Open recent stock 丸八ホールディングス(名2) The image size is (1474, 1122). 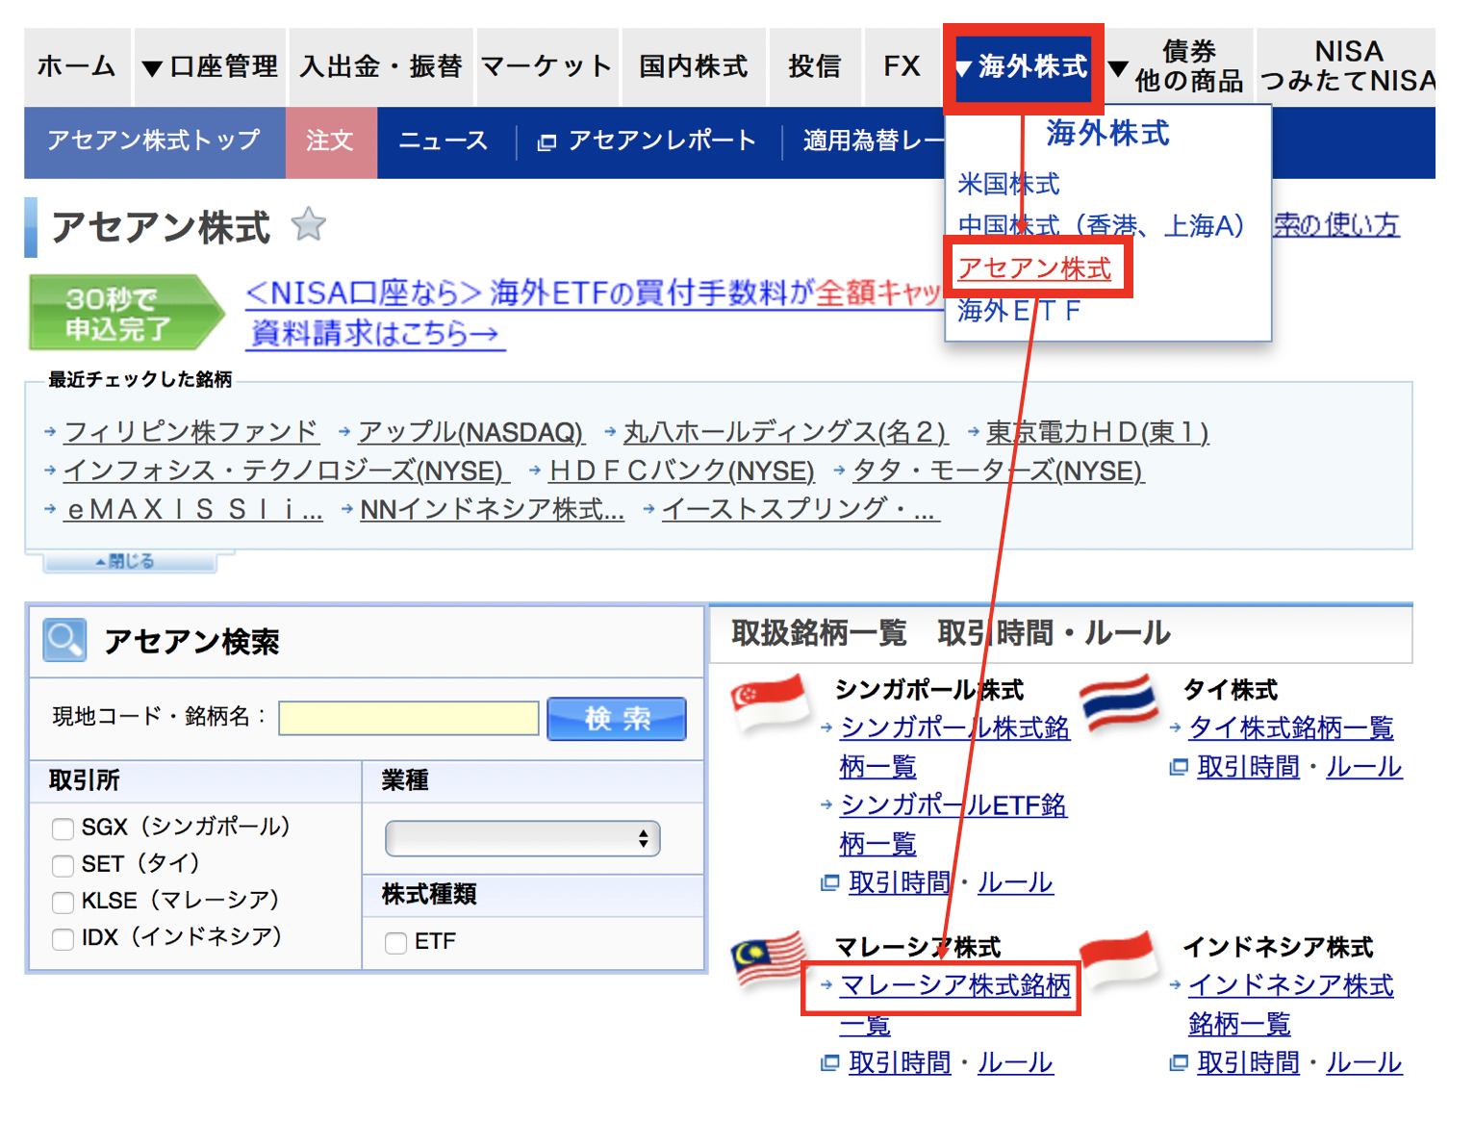tap(785, 432)
